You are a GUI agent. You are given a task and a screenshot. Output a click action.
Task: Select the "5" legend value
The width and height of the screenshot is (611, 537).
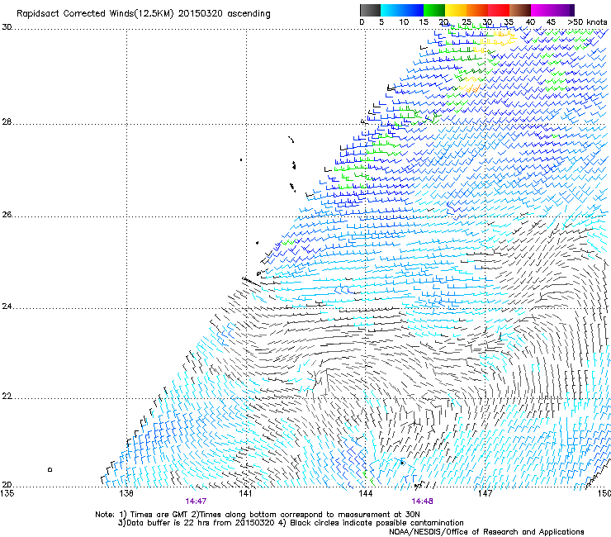click(x=381, y=22)
